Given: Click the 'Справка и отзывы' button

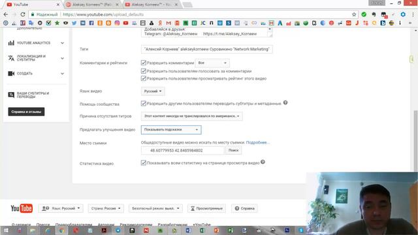Looking at the screenshot, I should (26, 112).
